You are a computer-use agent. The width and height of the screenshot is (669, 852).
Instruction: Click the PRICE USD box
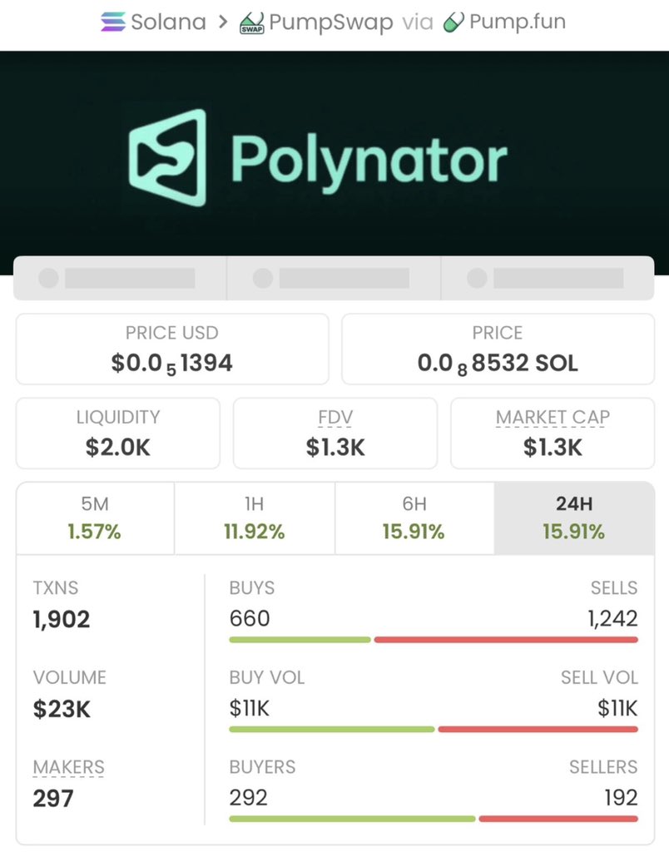[172, 349]
